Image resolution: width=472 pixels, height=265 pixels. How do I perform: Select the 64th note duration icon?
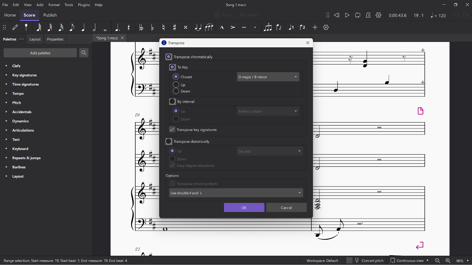pos(39,27)
